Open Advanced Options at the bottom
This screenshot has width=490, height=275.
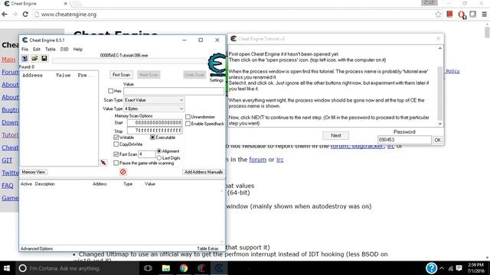coord(37,249)
